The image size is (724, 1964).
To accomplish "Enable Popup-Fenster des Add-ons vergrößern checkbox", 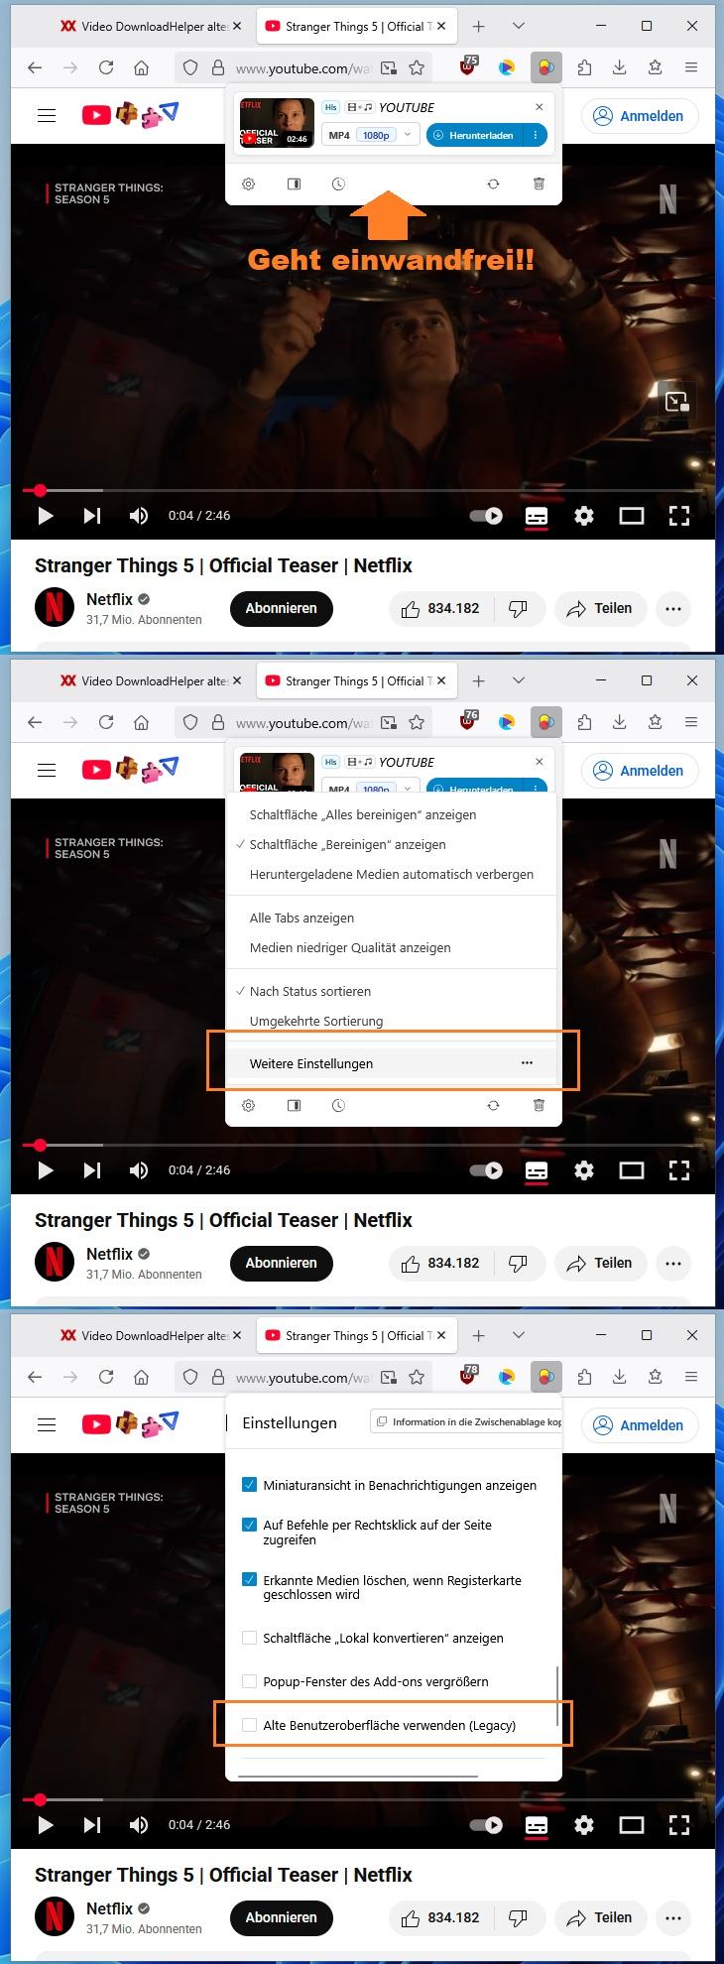I will tap(250, 1681).
